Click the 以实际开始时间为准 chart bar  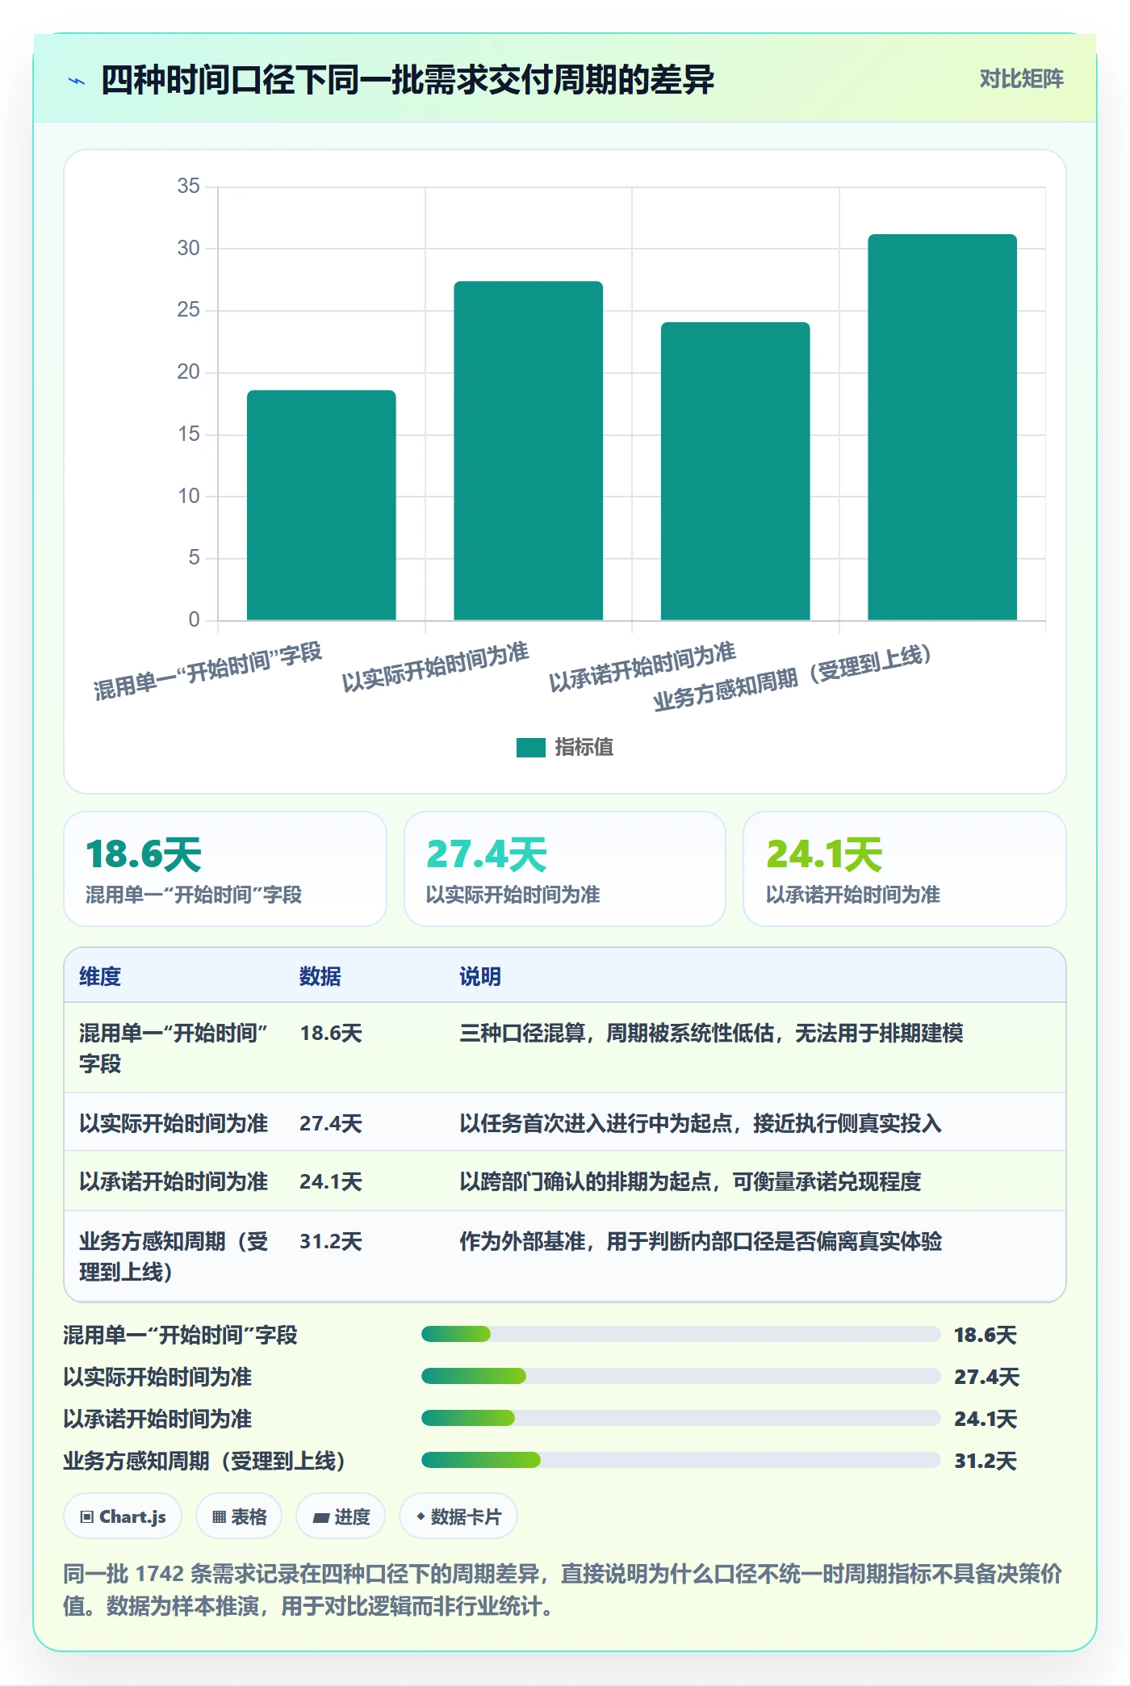[528, 451]
